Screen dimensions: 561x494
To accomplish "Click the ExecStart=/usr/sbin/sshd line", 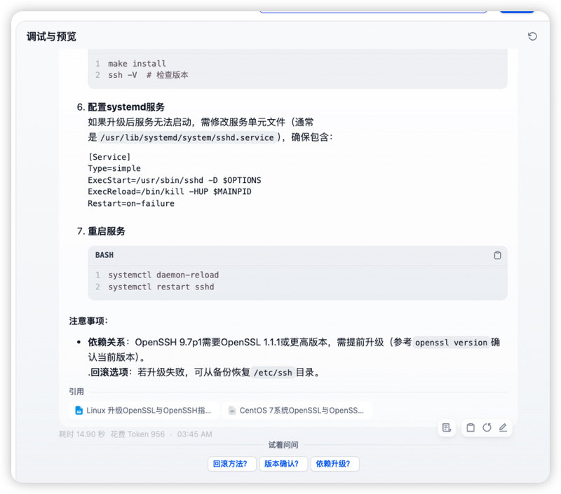I will pos(174,180).
